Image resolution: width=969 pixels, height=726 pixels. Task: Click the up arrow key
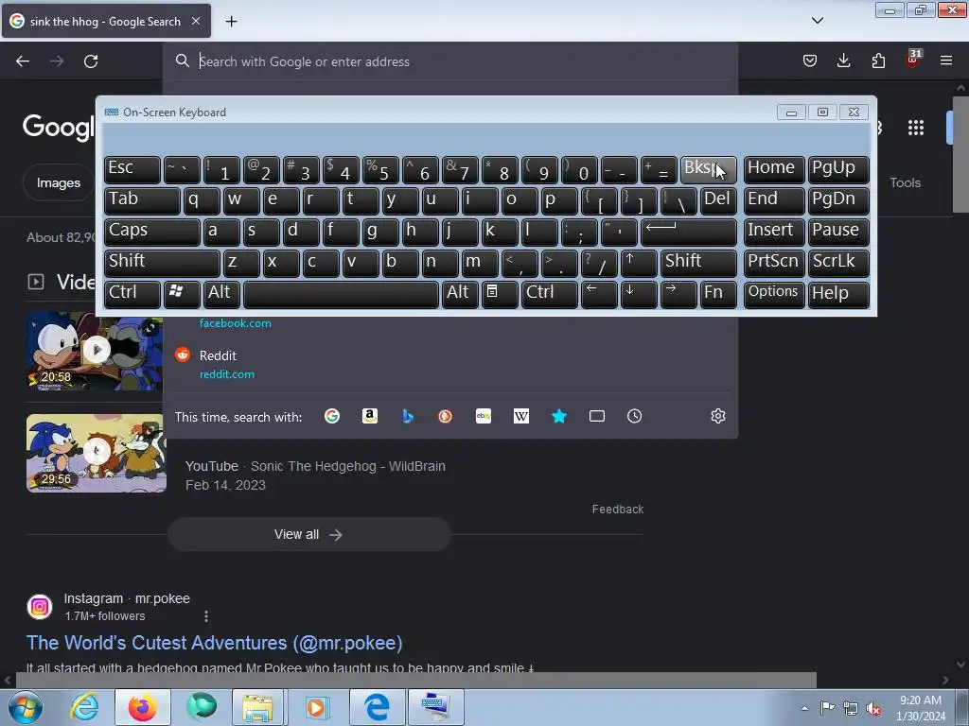click(639, 263)
